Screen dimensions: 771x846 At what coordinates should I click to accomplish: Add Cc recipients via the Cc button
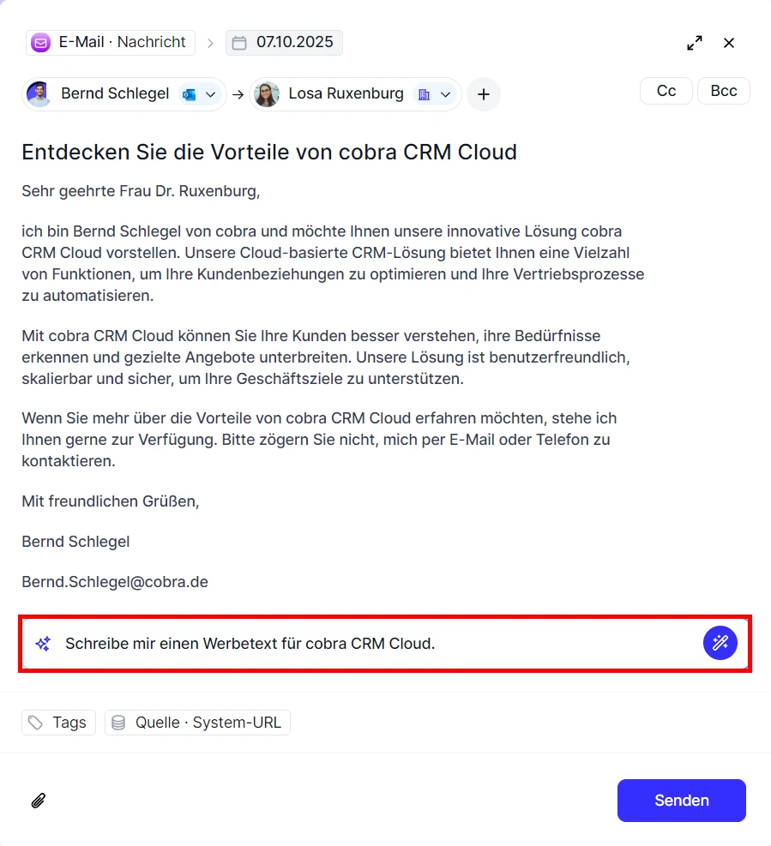point(666,90)
